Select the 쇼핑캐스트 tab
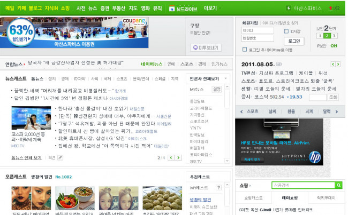 [253, 198]
